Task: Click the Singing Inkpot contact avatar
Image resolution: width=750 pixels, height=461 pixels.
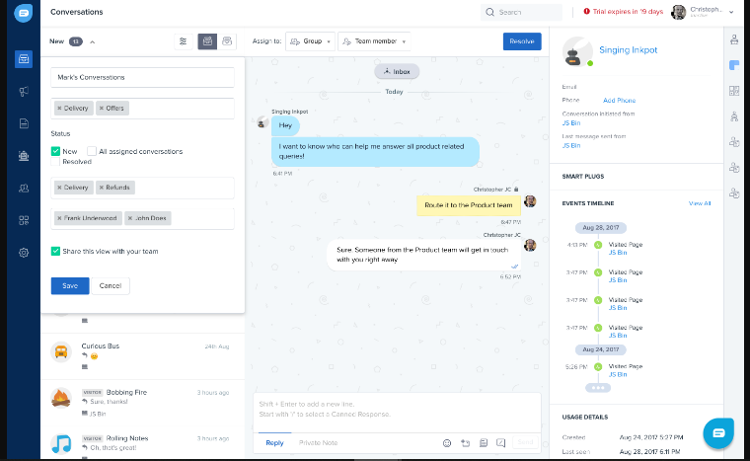Action: coord(576,51)
